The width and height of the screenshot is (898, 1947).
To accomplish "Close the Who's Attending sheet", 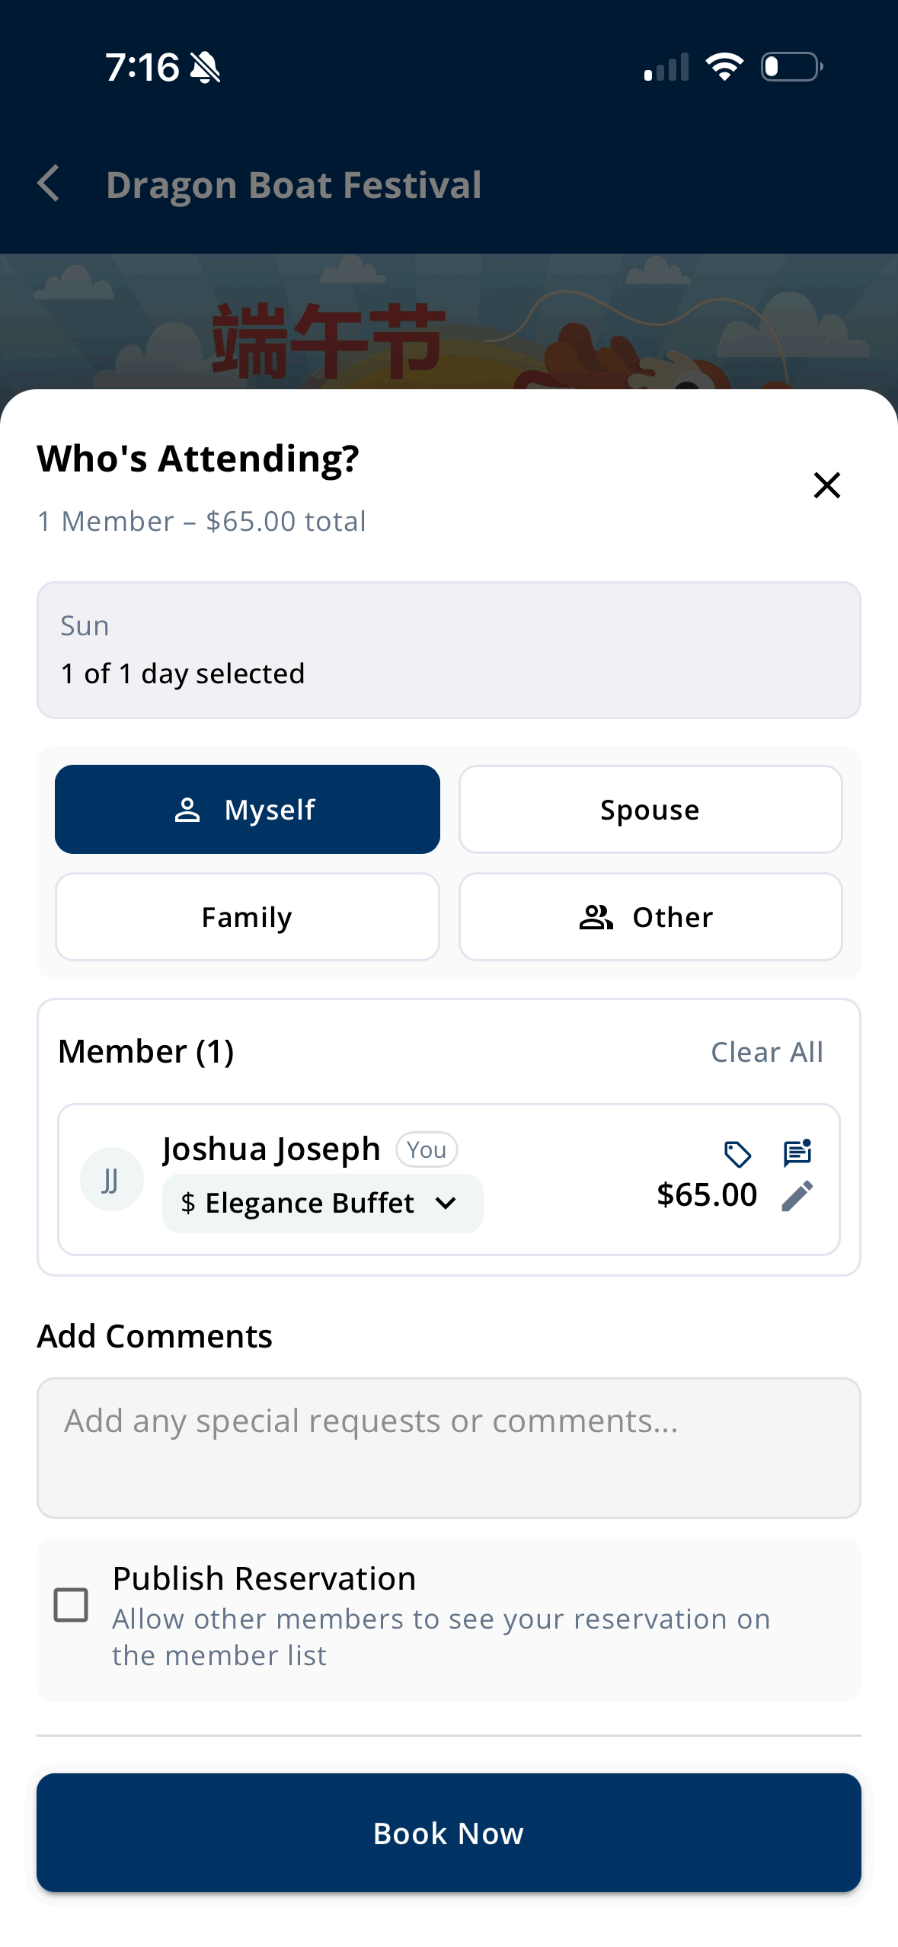I will point(826,485).
